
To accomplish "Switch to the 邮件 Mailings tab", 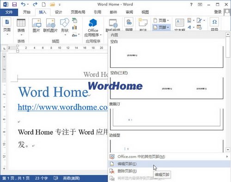I will (x=114, y=12).
